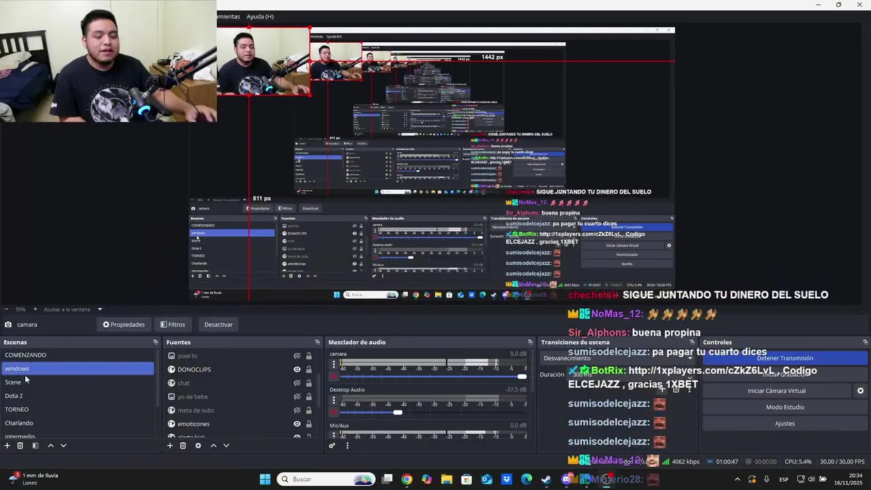
Task: Open Filtros for the camara source
Action: tap(173, 325)
